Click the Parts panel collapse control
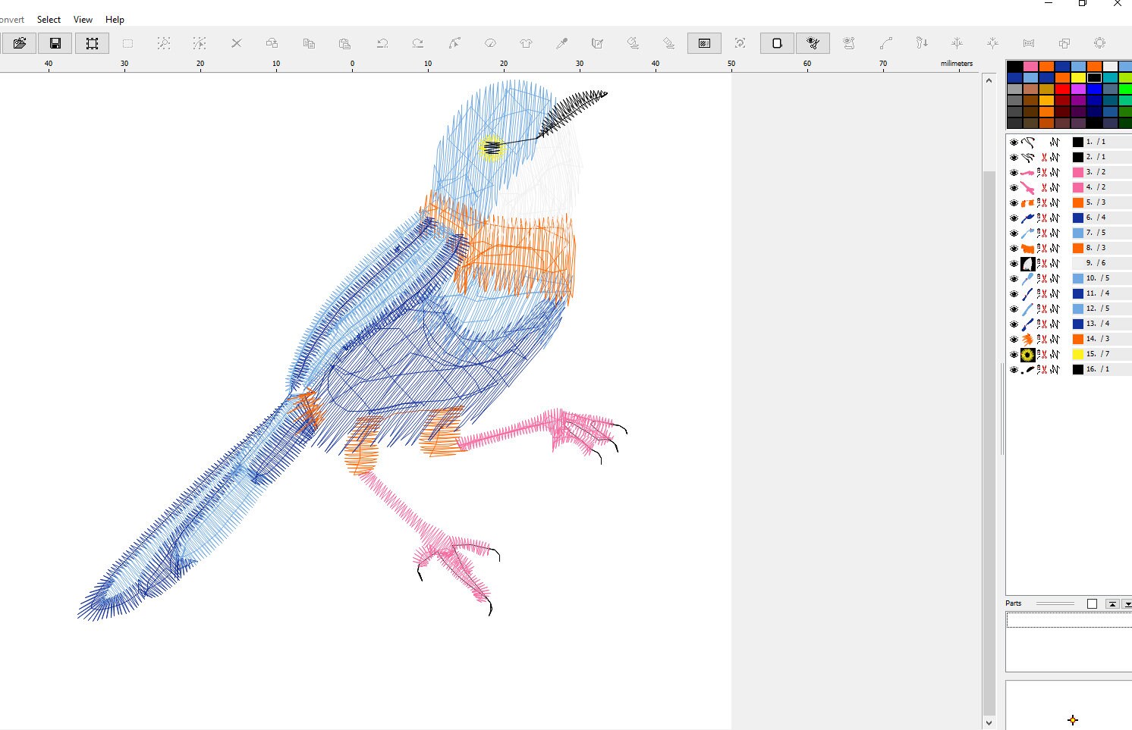The image size is (1132, 730). (1111, 603)
